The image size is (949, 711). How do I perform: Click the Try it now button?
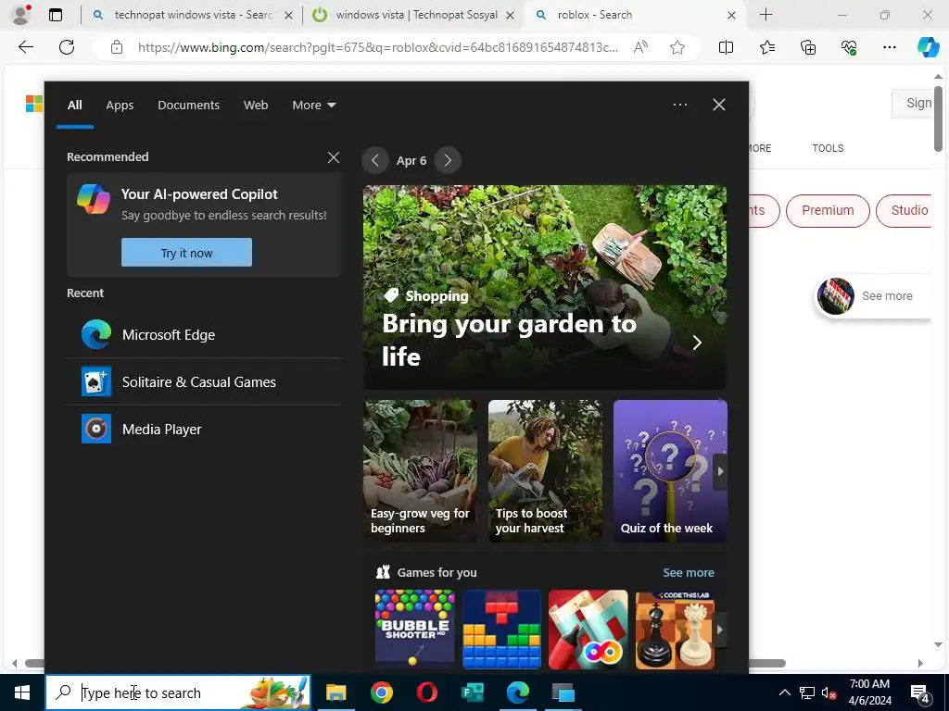pos(186,252)
